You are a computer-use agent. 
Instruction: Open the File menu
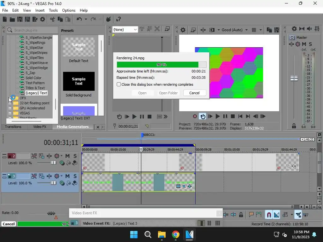pos(5,10)
